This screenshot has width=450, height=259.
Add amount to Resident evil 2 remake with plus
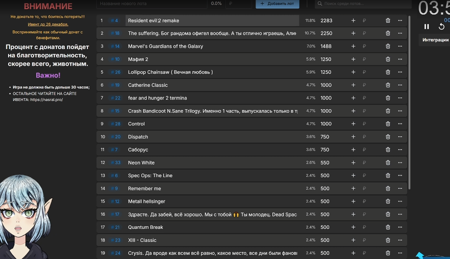(x=353, y=20)
